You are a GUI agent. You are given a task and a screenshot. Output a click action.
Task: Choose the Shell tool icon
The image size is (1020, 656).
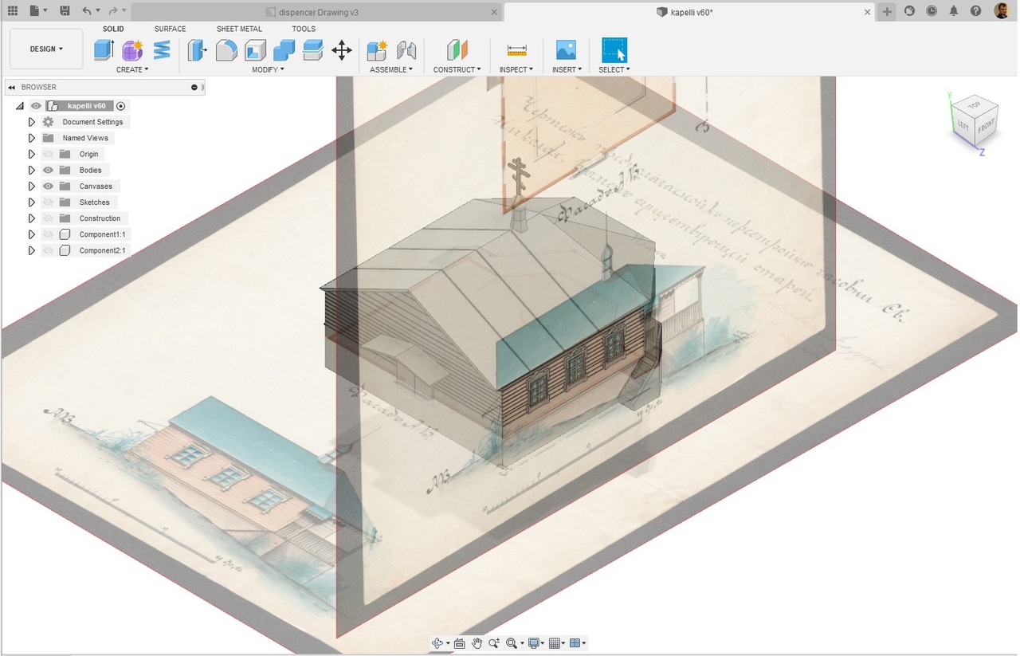coord(255,50)
